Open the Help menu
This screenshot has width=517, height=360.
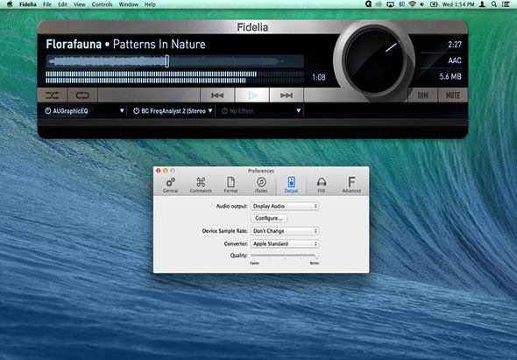tap(150, 4)
